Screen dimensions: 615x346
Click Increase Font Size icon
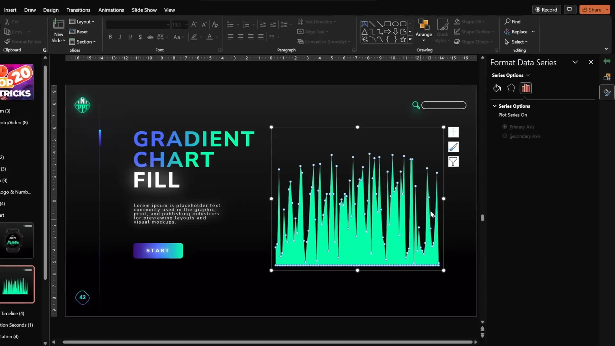point(194,24)
